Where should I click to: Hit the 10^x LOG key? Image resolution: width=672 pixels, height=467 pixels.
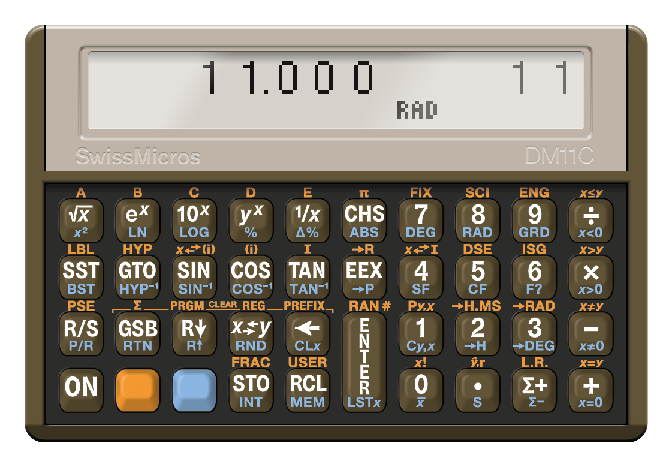click(x=194, y=221)
